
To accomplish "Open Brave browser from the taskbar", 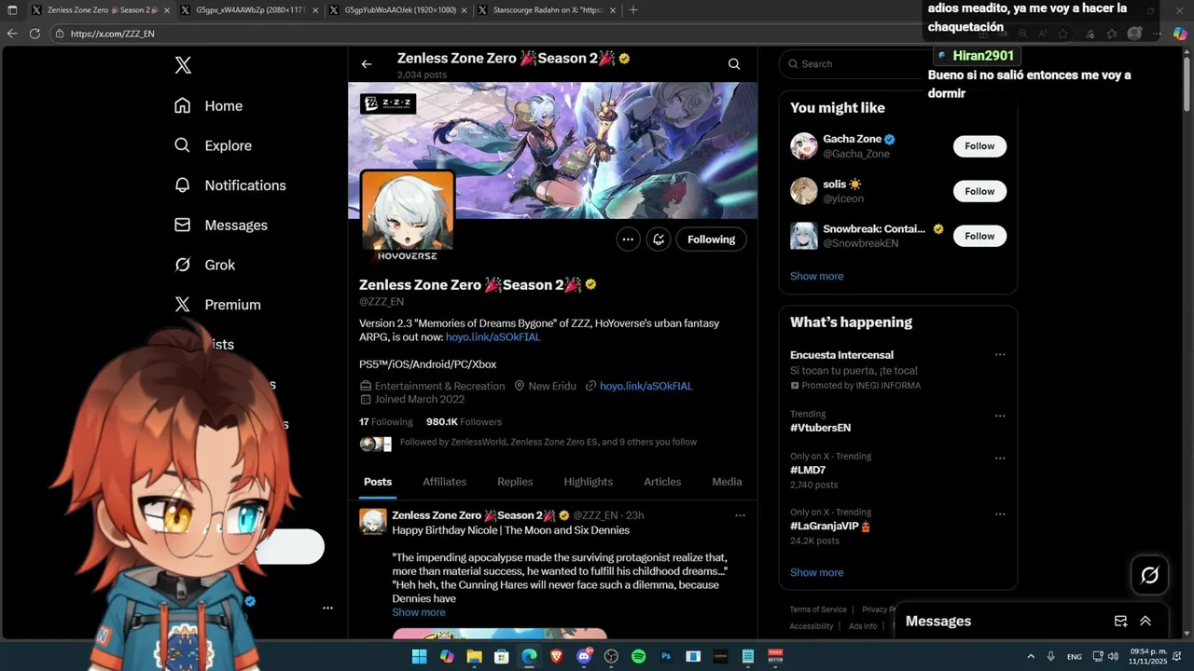I will (x=557, y=656).
